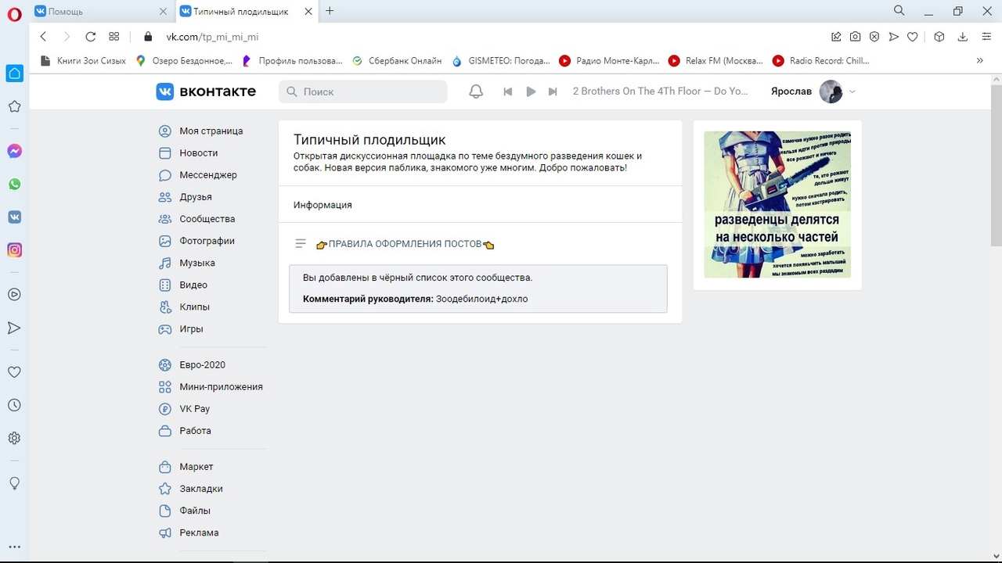Add the page to bookmarks heart icon
Viewport: 1002px width, 563px height.
pos(913,37)
